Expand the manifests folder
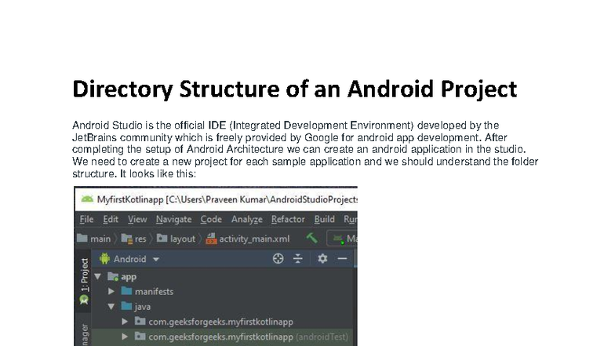615x346 pixels. pyautogui.click(x=111, y=292)
